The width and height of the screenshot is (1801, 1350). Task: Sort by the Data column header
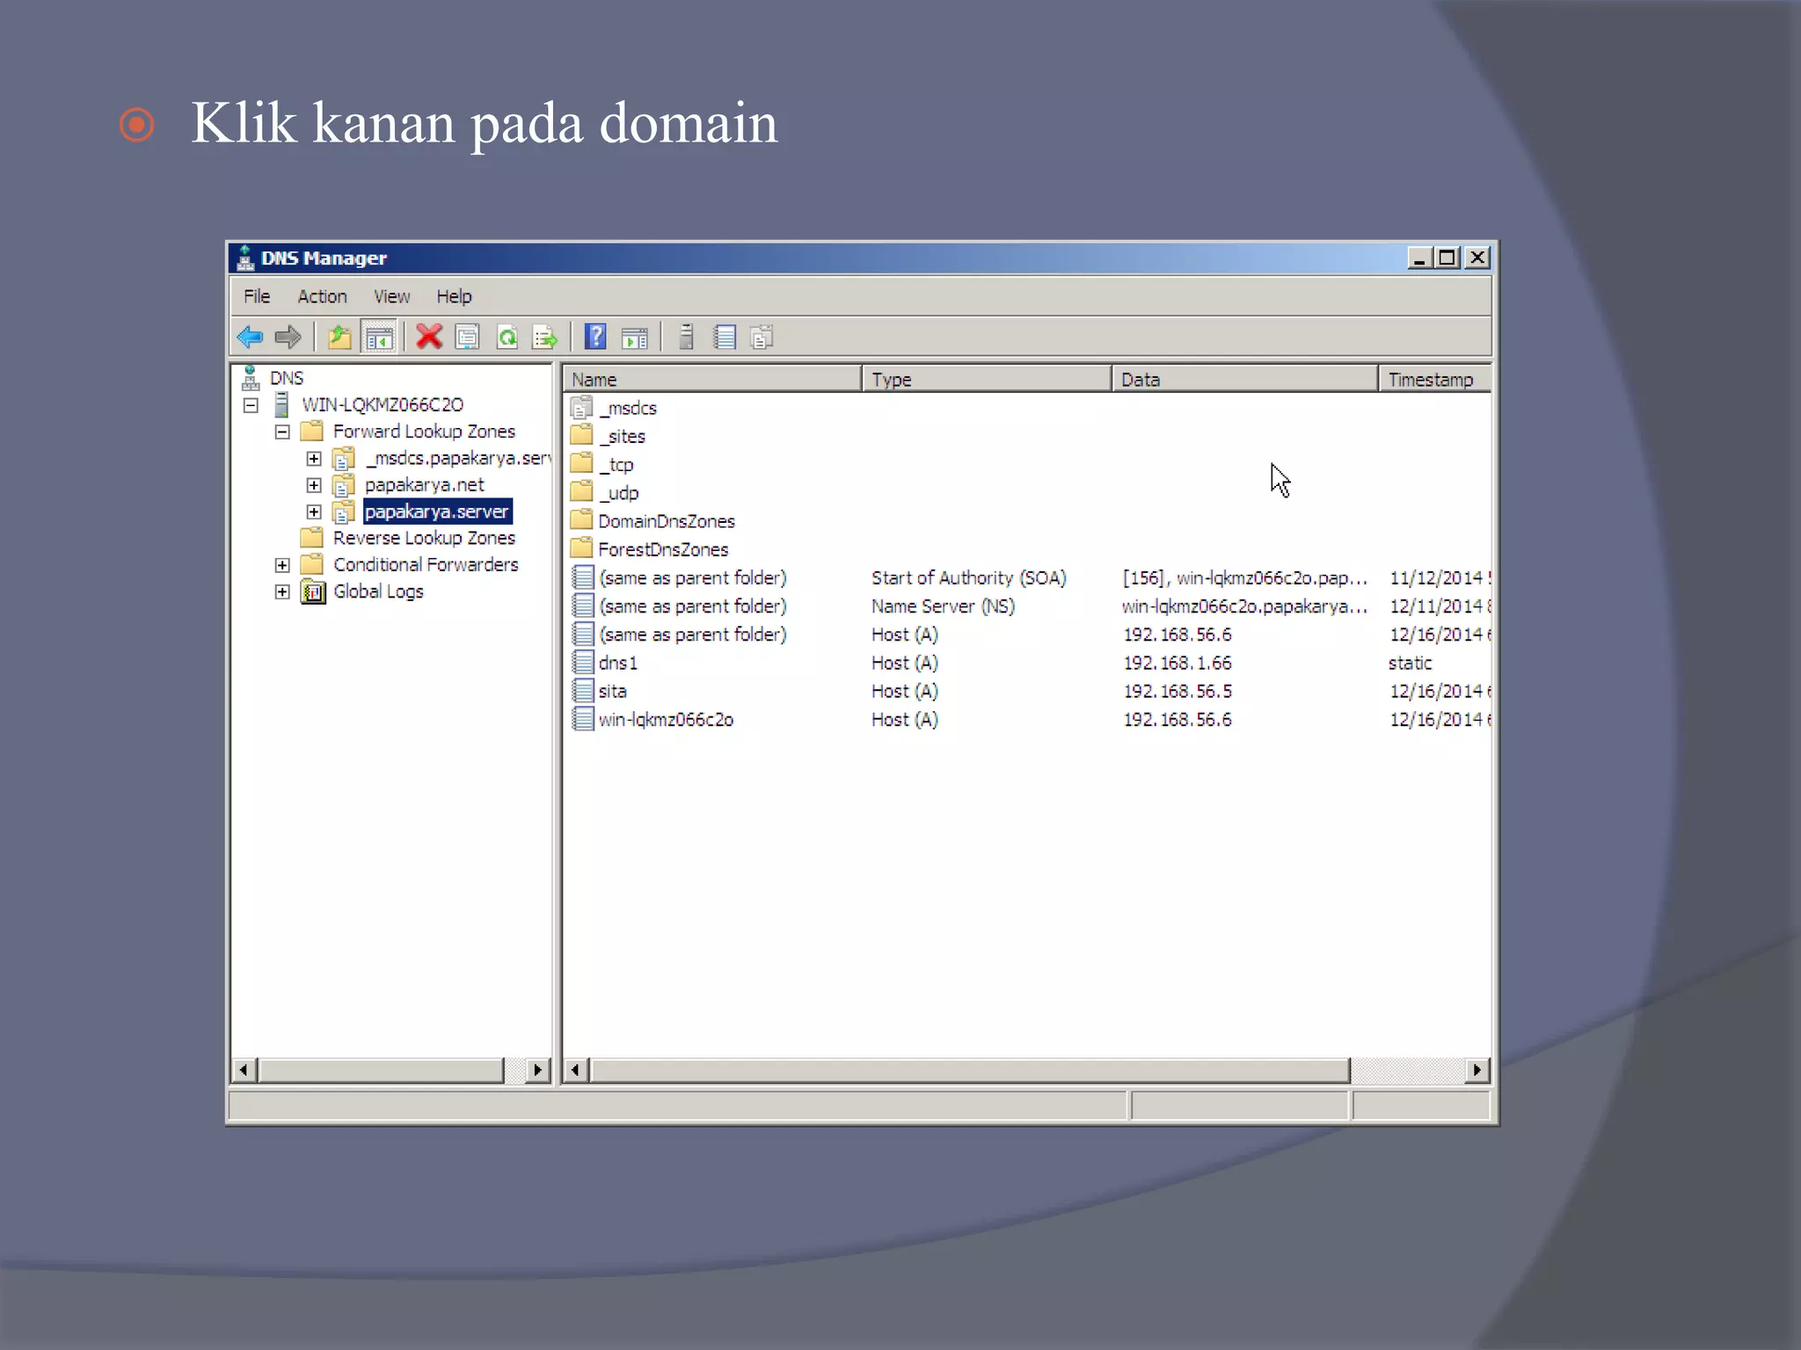1244,379
